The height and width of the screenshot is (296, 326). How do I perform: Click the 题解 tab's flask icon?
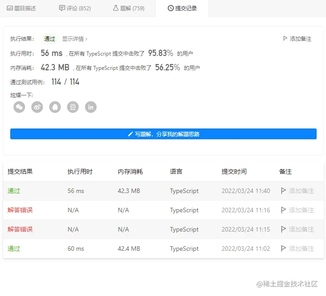coord(115,8)
